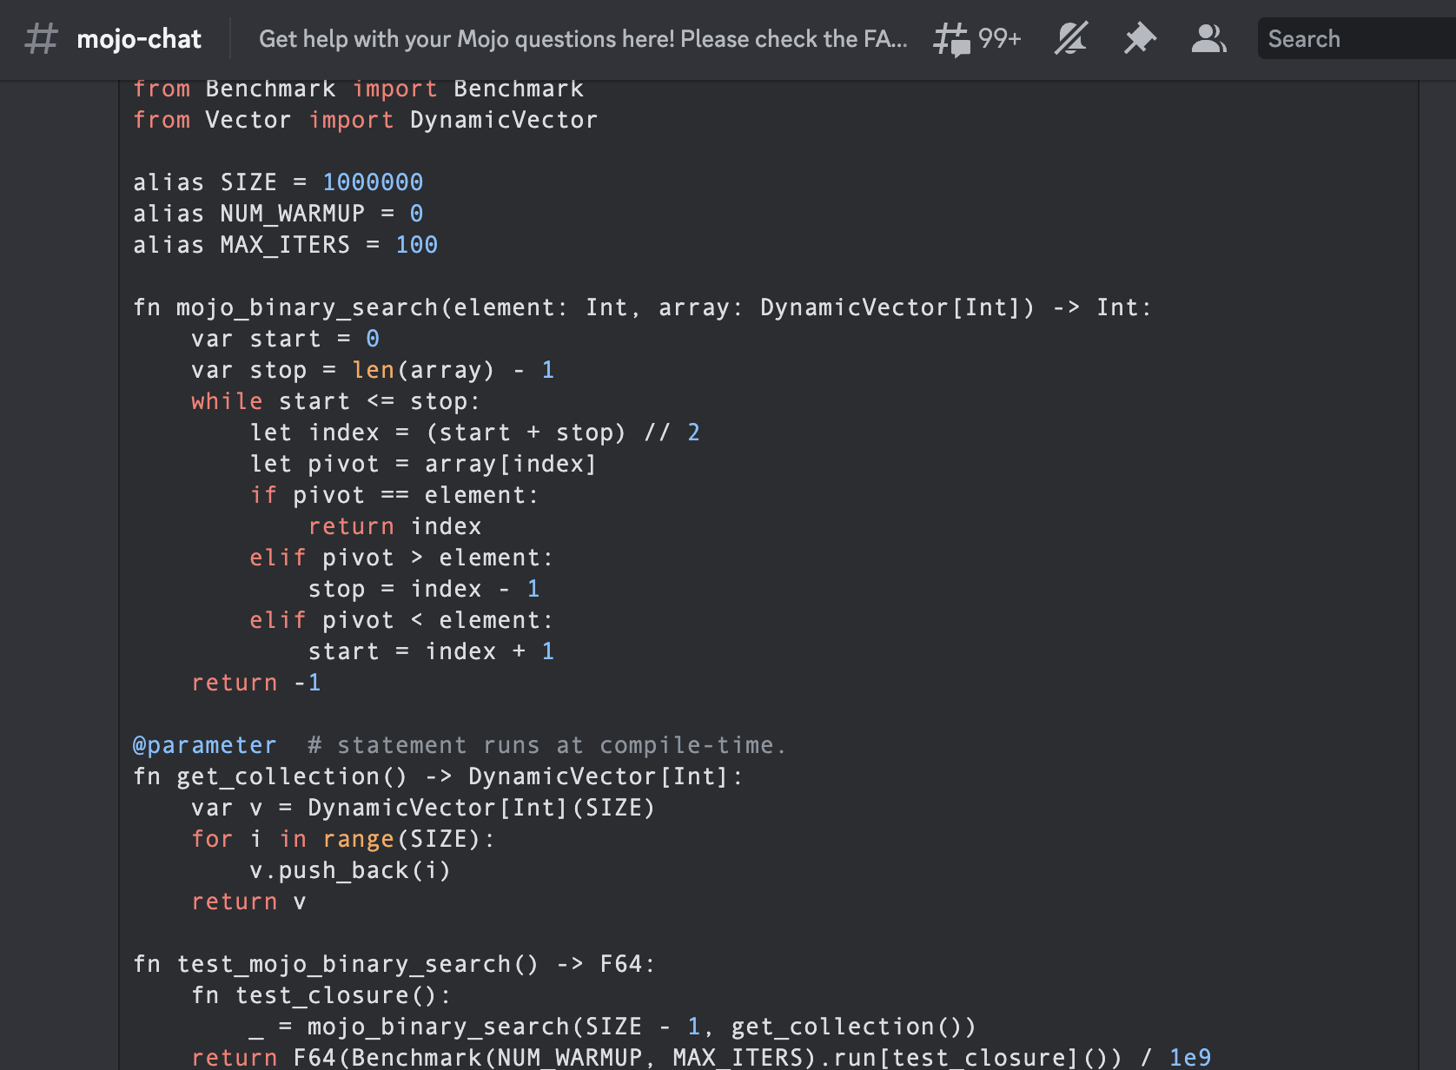
Task: Click the mojo-chat channel name
Action: pos(139,39)
